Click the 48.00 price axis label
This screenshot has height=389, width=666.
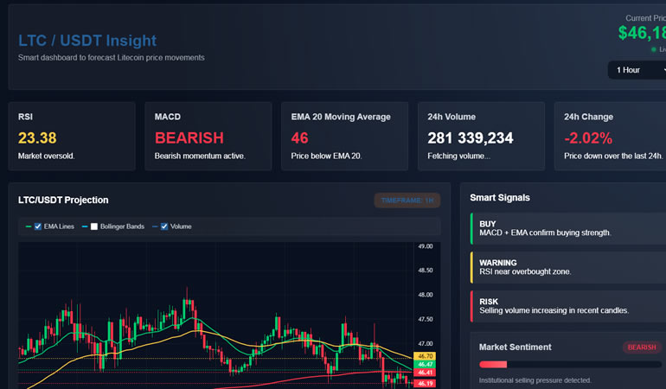click(x=426, y=295)
